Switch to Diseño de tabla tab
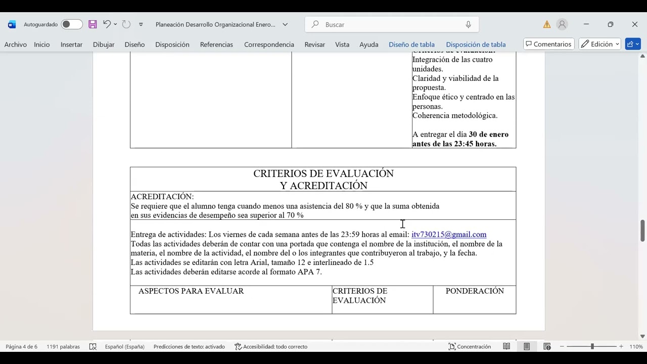 [411, 44]
